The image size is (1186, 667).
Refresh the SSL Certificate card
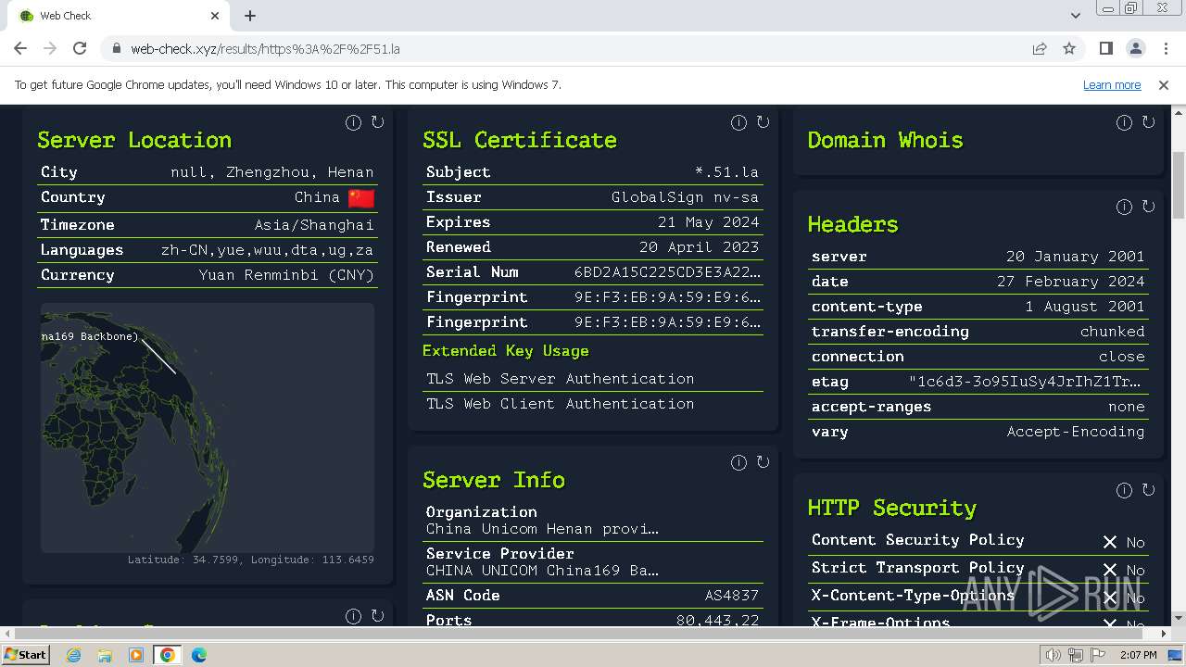(x=763, y=122)
